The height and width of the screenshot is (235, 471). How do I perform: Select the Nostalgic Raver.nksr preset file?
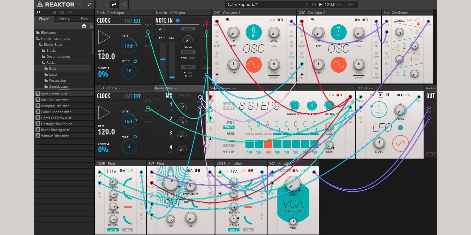pos(56,124)
